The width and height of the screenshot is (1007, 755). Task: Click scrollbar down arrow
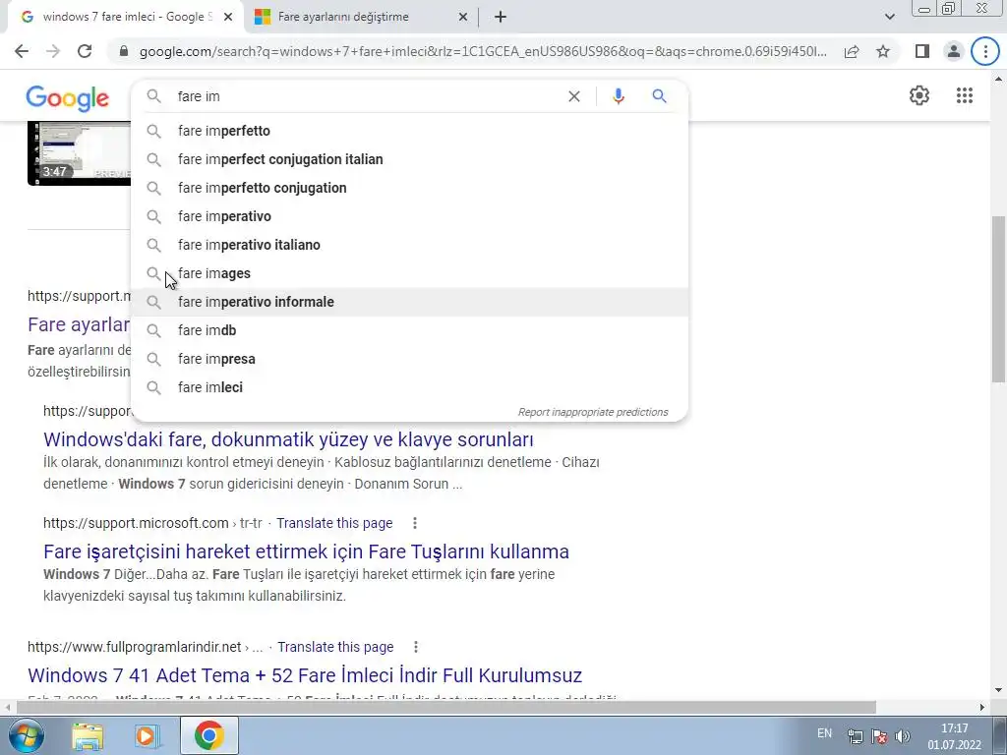click(x=998, y=691)
